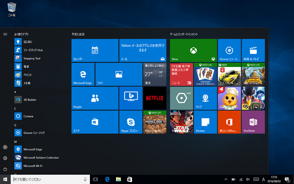The image size is (294, 184).
Task: Open the カレンダー calendar tile
Action: (95, 50)
